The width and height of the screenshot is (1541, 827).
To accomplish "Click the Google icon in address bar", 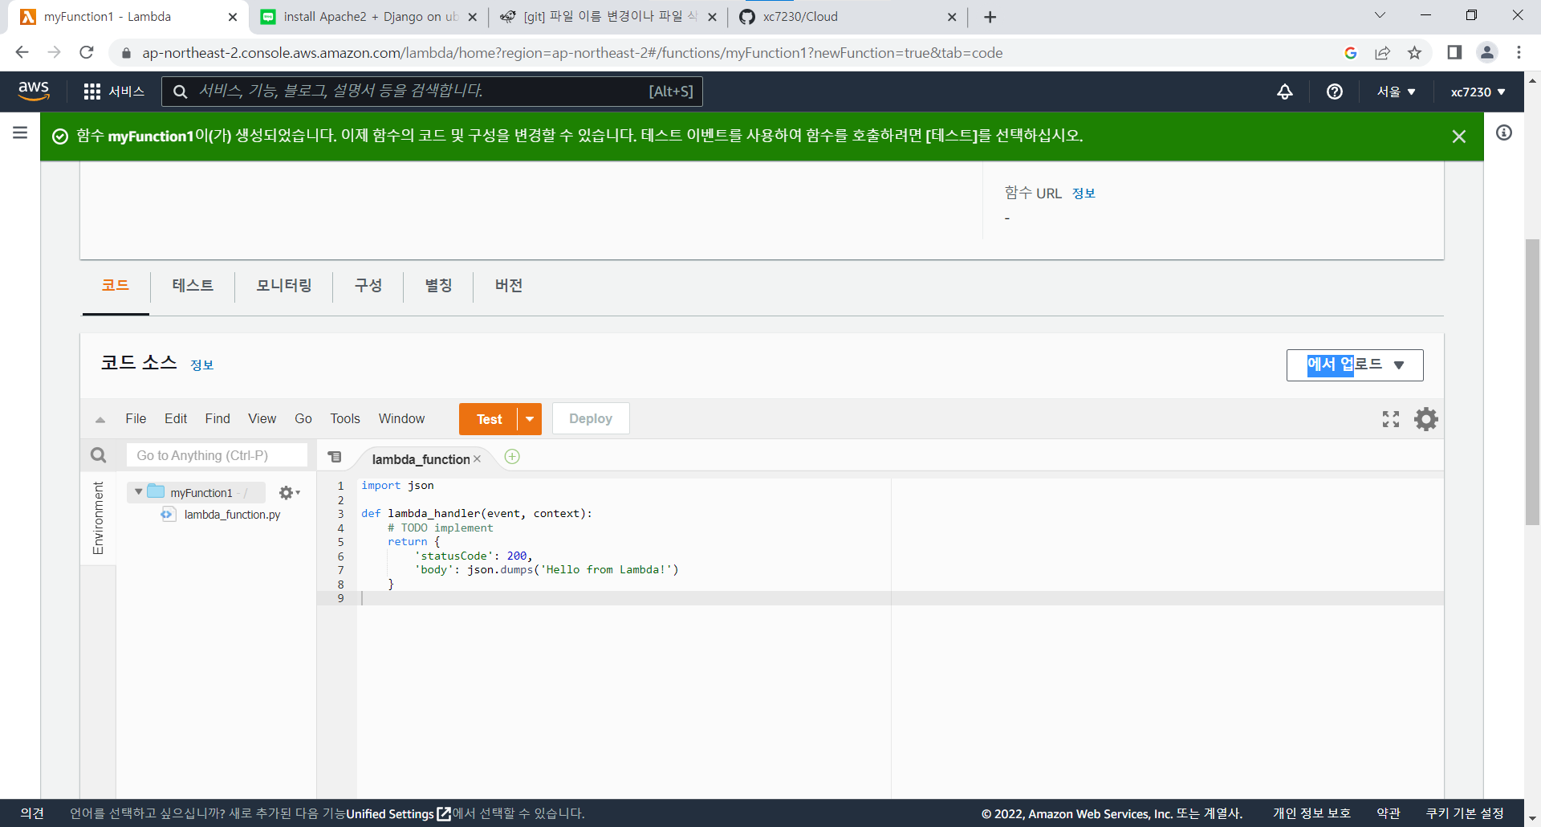I will pos(1351,53).
